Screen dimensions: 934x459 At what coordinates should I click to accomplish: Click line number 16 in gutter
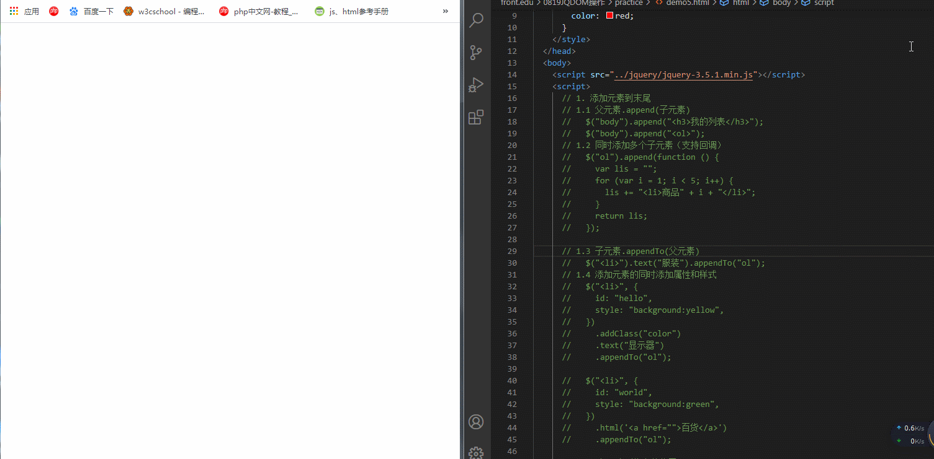coord(512,98)
